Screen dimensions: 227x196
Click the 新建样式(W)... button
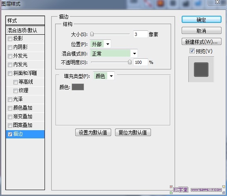click(x=201, y=41)
